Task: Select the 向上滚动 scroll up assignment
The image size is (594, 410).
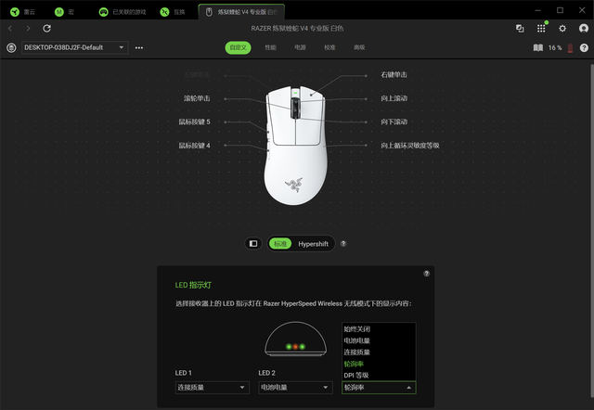Action: click(394, 98)
